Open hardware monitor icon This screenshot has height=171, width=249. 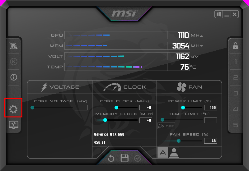pos(13,125)
